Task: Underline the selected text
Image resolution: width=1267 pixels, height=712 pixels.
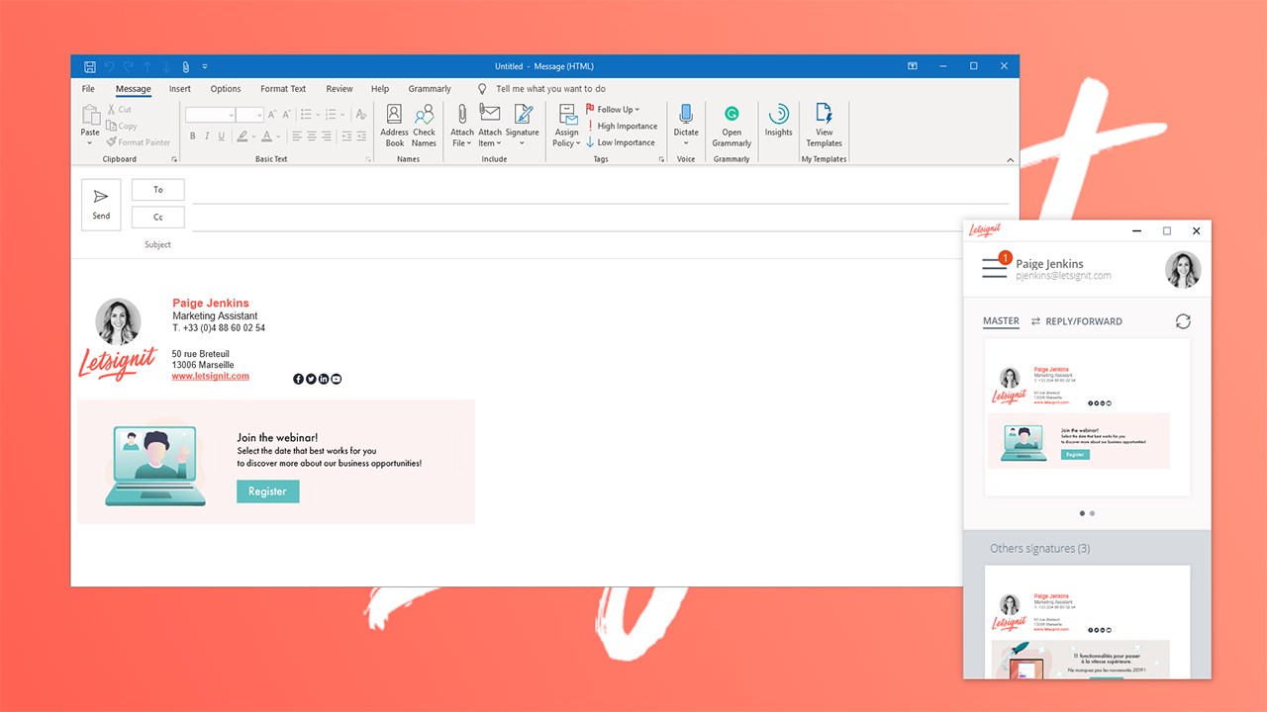Action: click(221, 136)
